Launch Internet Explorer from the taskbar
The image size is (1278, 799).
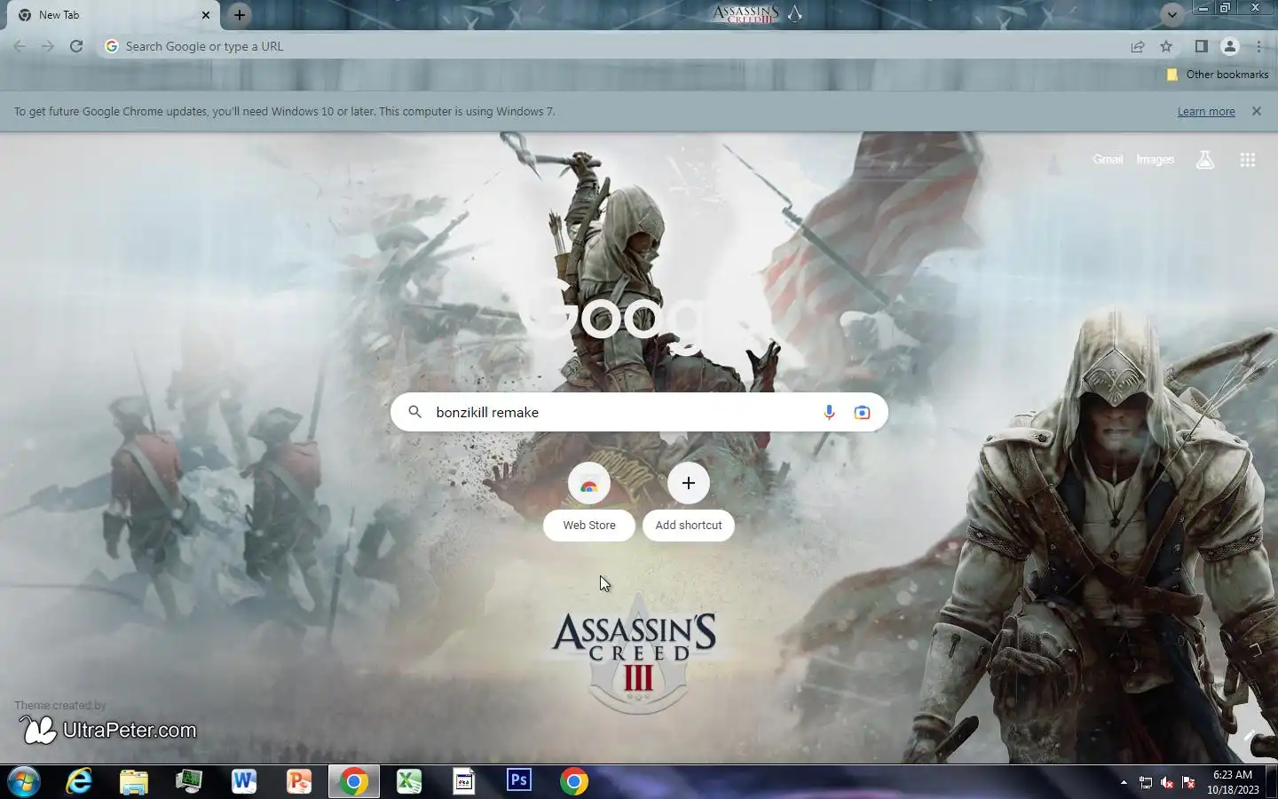(x=79, y=781)
